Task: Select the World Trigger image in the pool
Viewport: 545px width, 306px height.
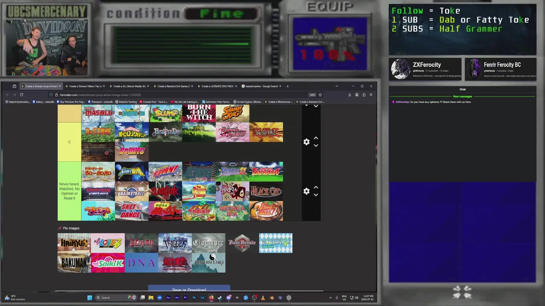Action: coord(175,243)
